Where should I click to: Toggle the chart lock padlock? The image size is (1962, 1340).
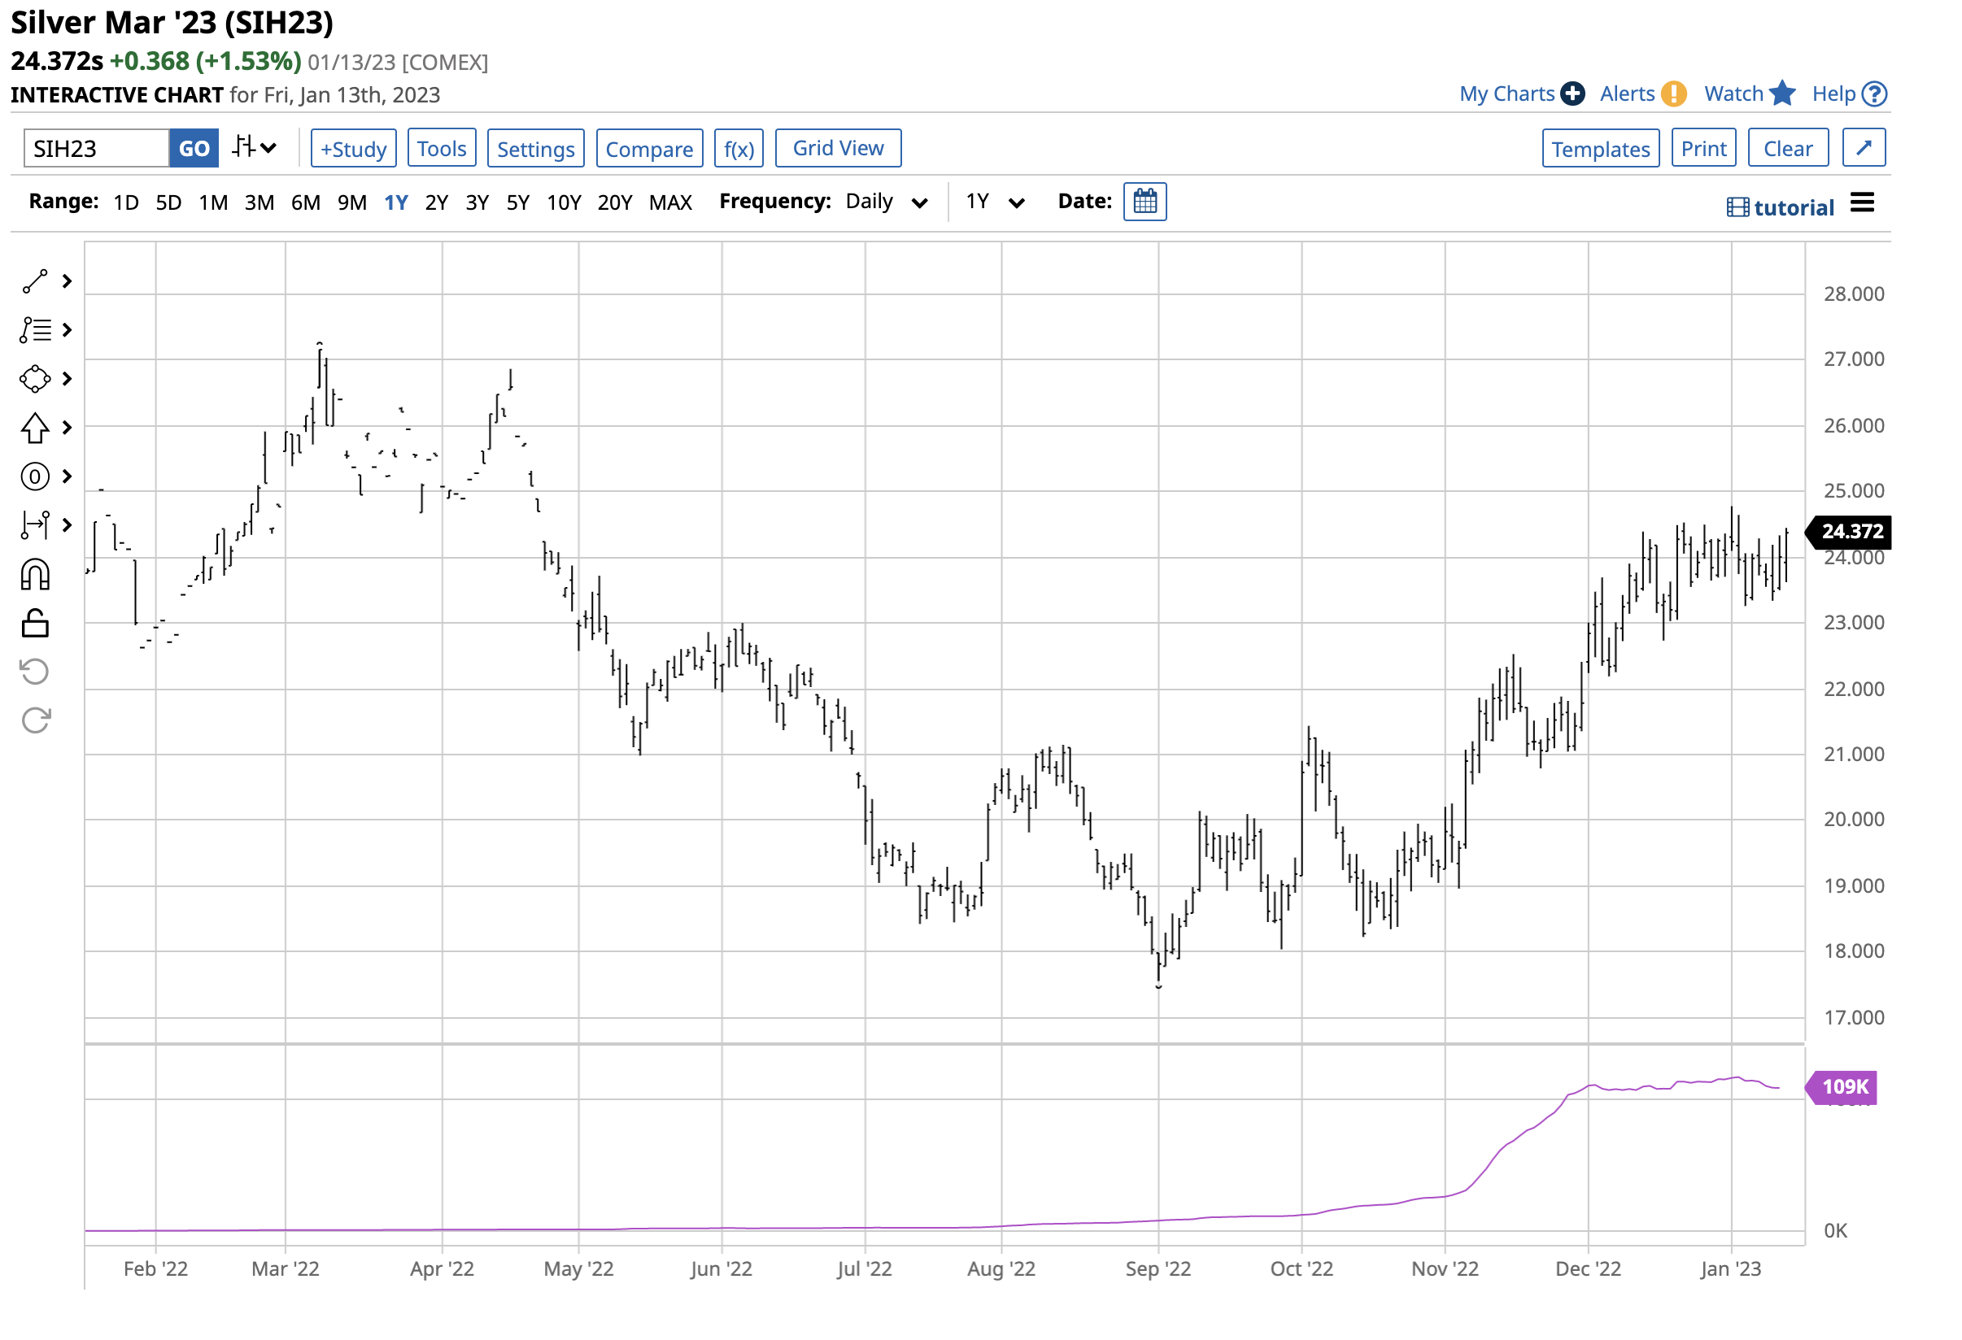[x=34, y=623]
